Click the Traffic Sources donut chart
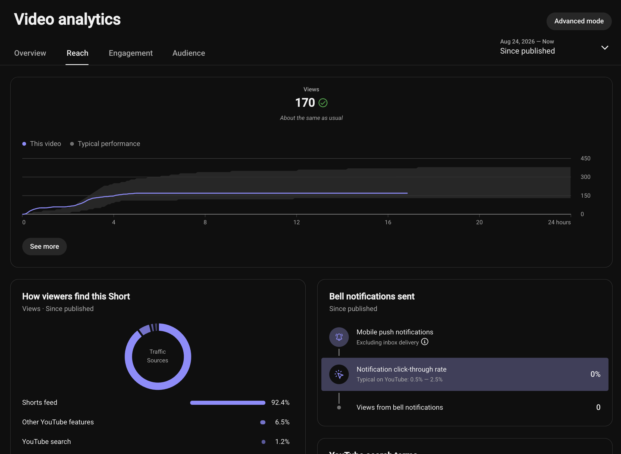The image size is (621, 454). point(158,356)
